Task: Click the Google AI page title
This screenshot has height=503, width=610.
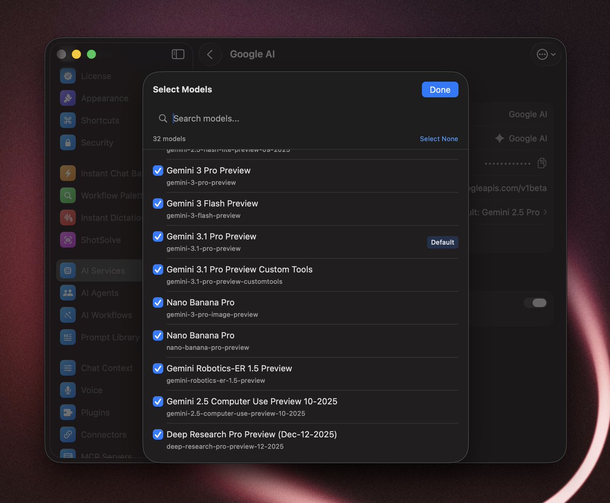Action: click(x=252, y=54)
